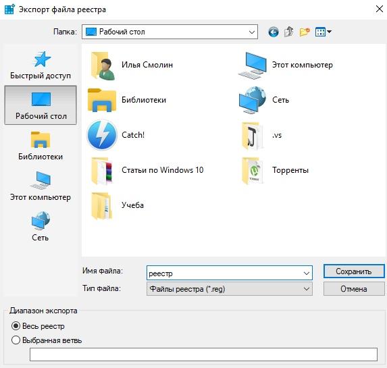Open the Тип файла dropdown
387x368 pixels.
click(x=230, y=289)
